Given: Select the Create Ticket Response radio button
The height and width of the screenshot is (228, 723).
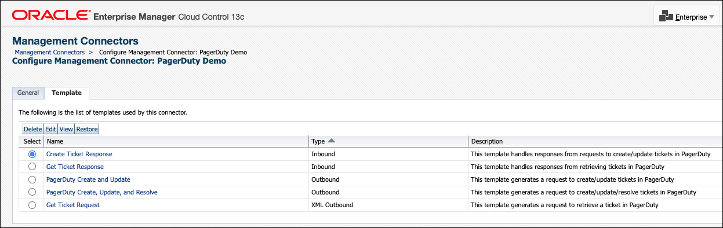Looking at the screenshot, I should tap(32, 154).
